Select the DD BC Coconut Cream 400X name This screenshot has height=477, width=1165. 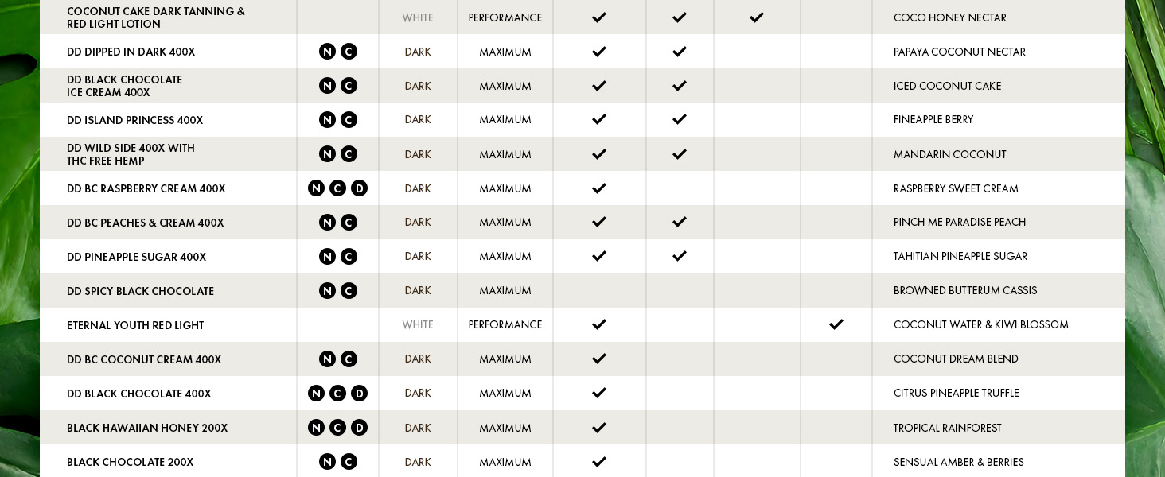point(144,359)
